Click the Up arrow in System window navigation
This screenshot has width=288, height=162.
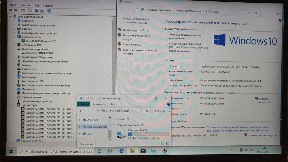pyautogui.click(x=137, y=9)
